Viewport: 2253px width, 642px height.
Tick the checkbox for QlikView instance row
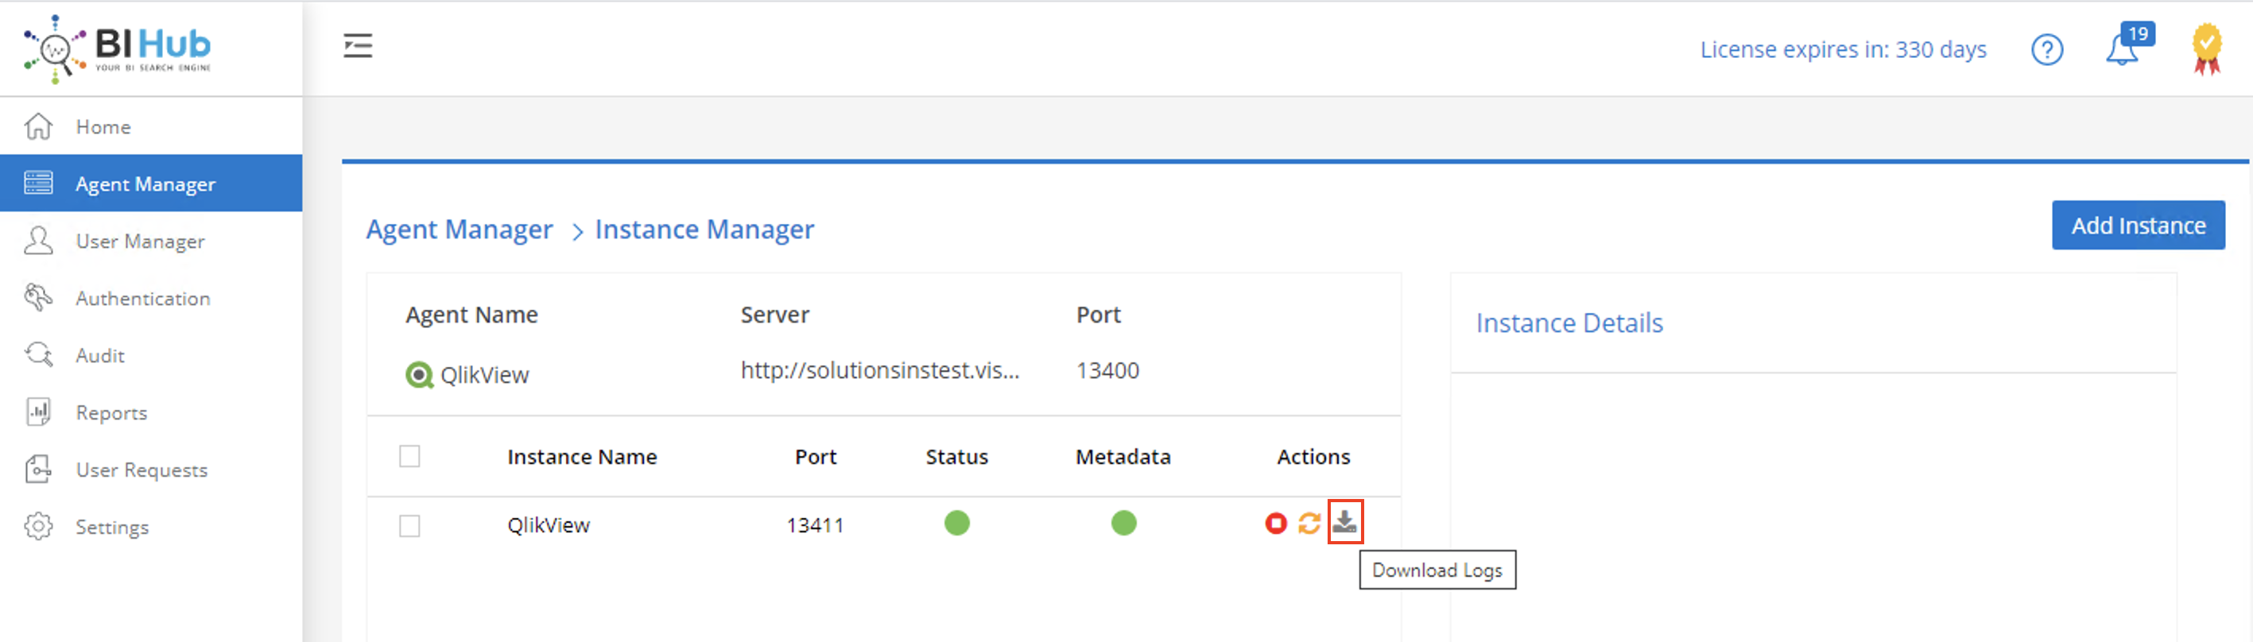click(409, 526)
